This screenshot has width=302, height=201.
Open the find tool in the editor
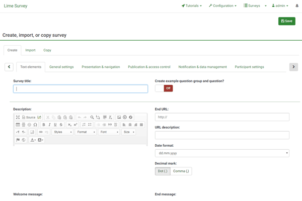pos(92,117)
